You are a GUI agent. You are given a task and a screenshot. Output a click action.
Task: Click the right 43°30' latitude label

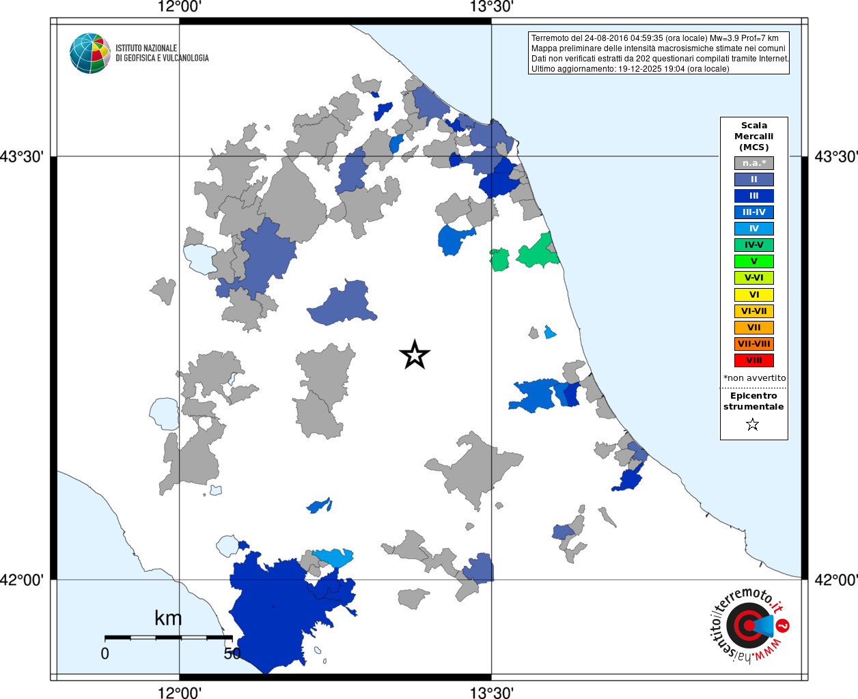pos(835,157)
